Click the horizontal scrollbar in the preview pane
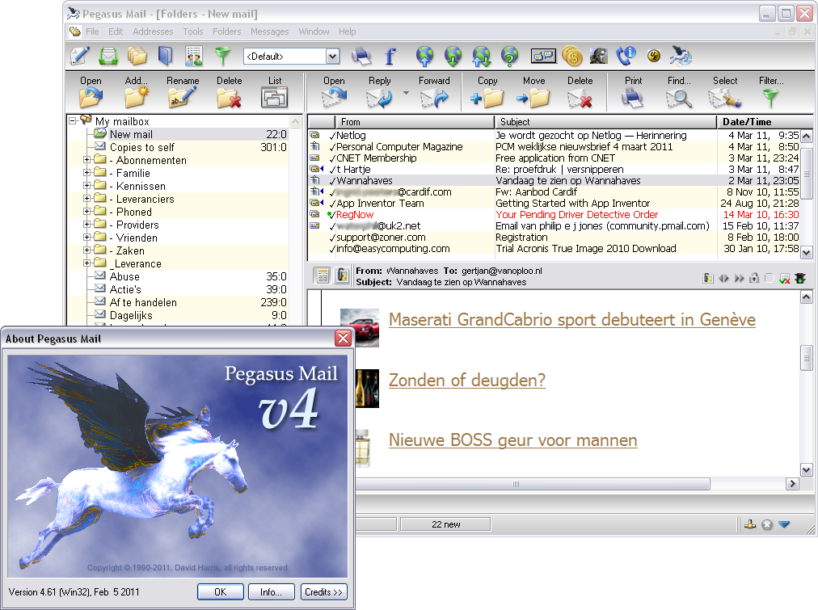Viewport: 818px width, 610px height. coord(516,484)
